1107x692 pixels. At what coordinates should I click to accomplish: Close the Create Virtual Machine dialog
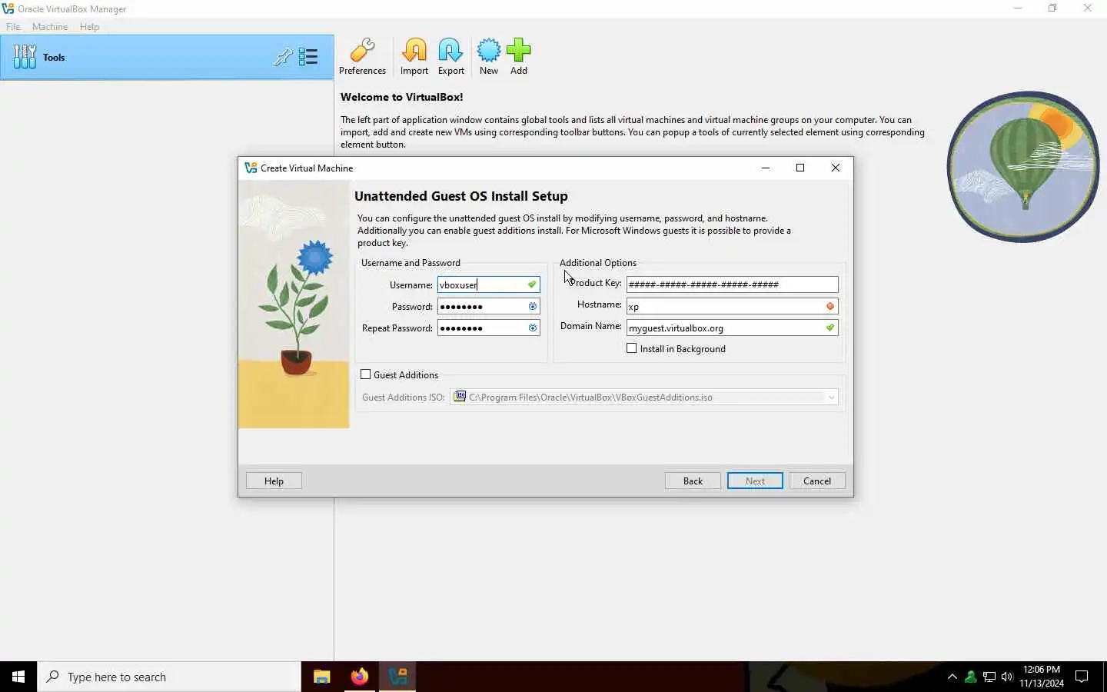tap(835, 168)
